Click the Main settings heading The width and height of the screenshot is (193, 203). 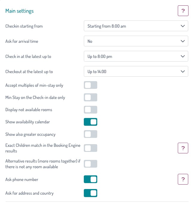click(x=19, y=11)
